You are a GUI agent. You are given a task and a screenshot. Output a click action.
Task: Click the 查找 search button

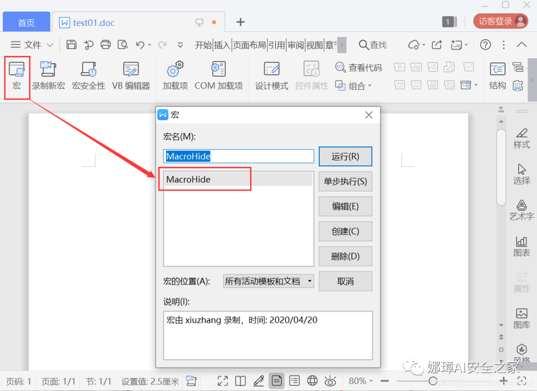372,45
